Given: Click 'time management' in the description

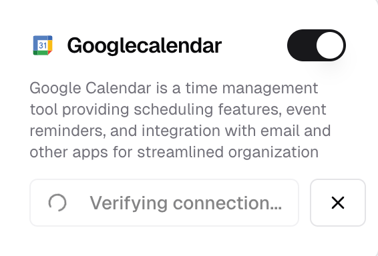Looking at the screenshot, I should 252,88.
